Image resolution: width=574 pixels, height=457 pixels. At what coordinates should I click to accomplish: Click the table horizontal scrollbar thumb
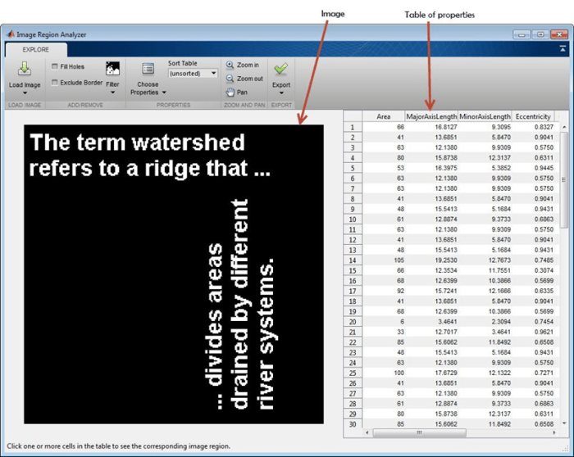tap(420, 432)
